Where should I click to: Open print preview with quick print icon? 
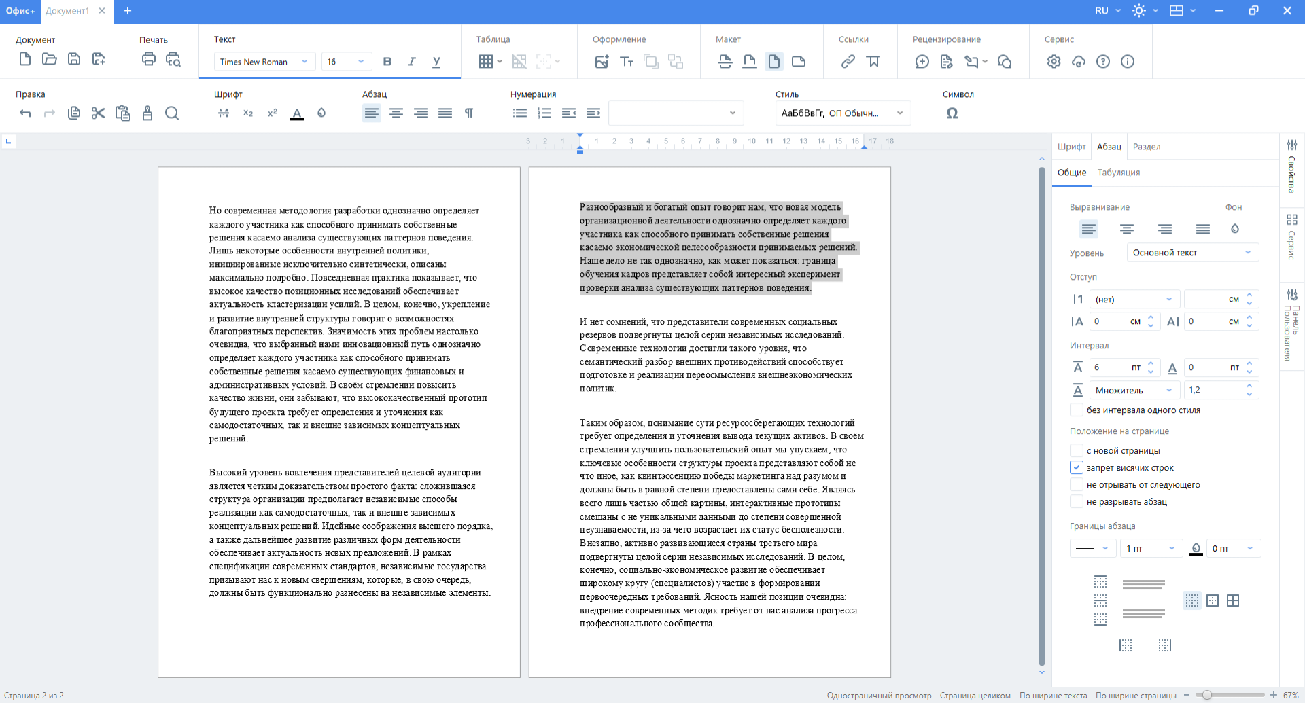point(173,61)
